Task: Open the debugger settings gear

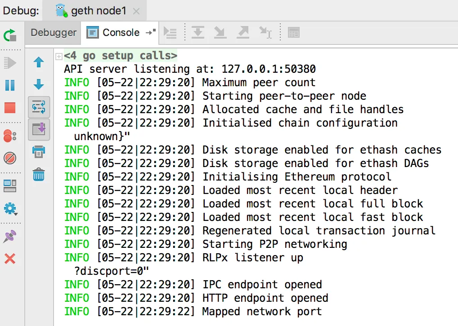Action: pos(10,209)
